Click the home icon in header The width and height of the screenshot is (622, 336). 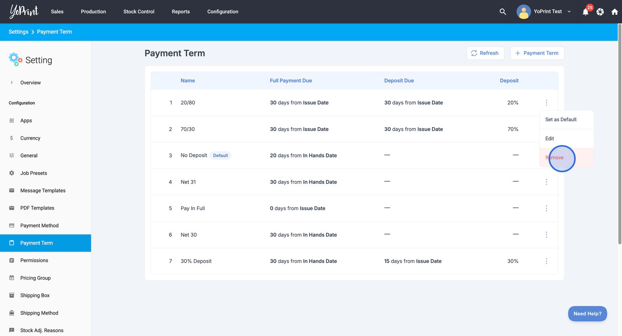click(x=615, y=12)
